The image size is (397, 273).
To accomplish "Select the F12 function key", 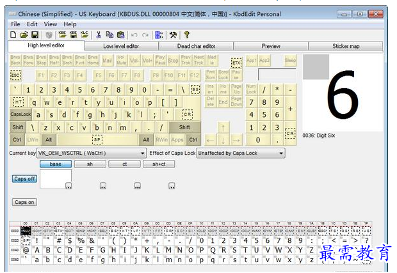I will click(195, 75).
